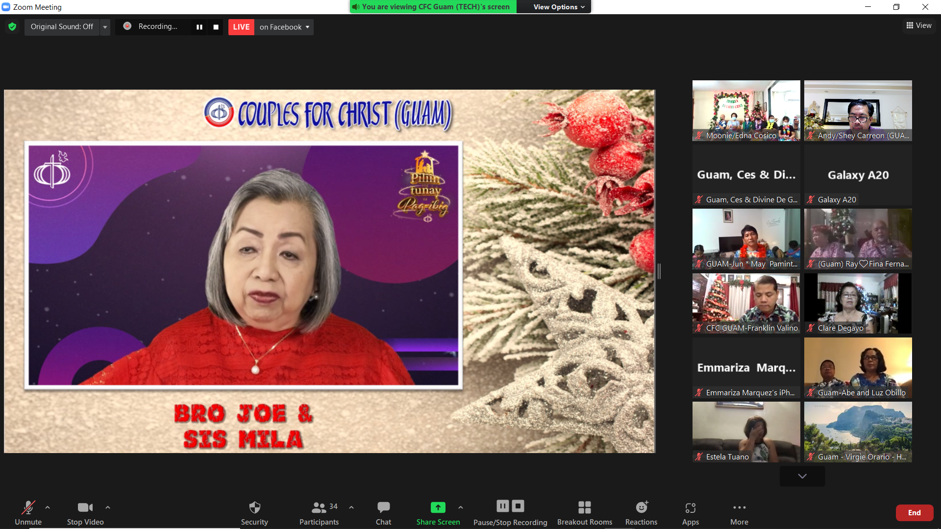Click the green 'You are viewing CFC Guam (TECH)'s screen' banner
The image size is (941, 529).
point(433,7)
